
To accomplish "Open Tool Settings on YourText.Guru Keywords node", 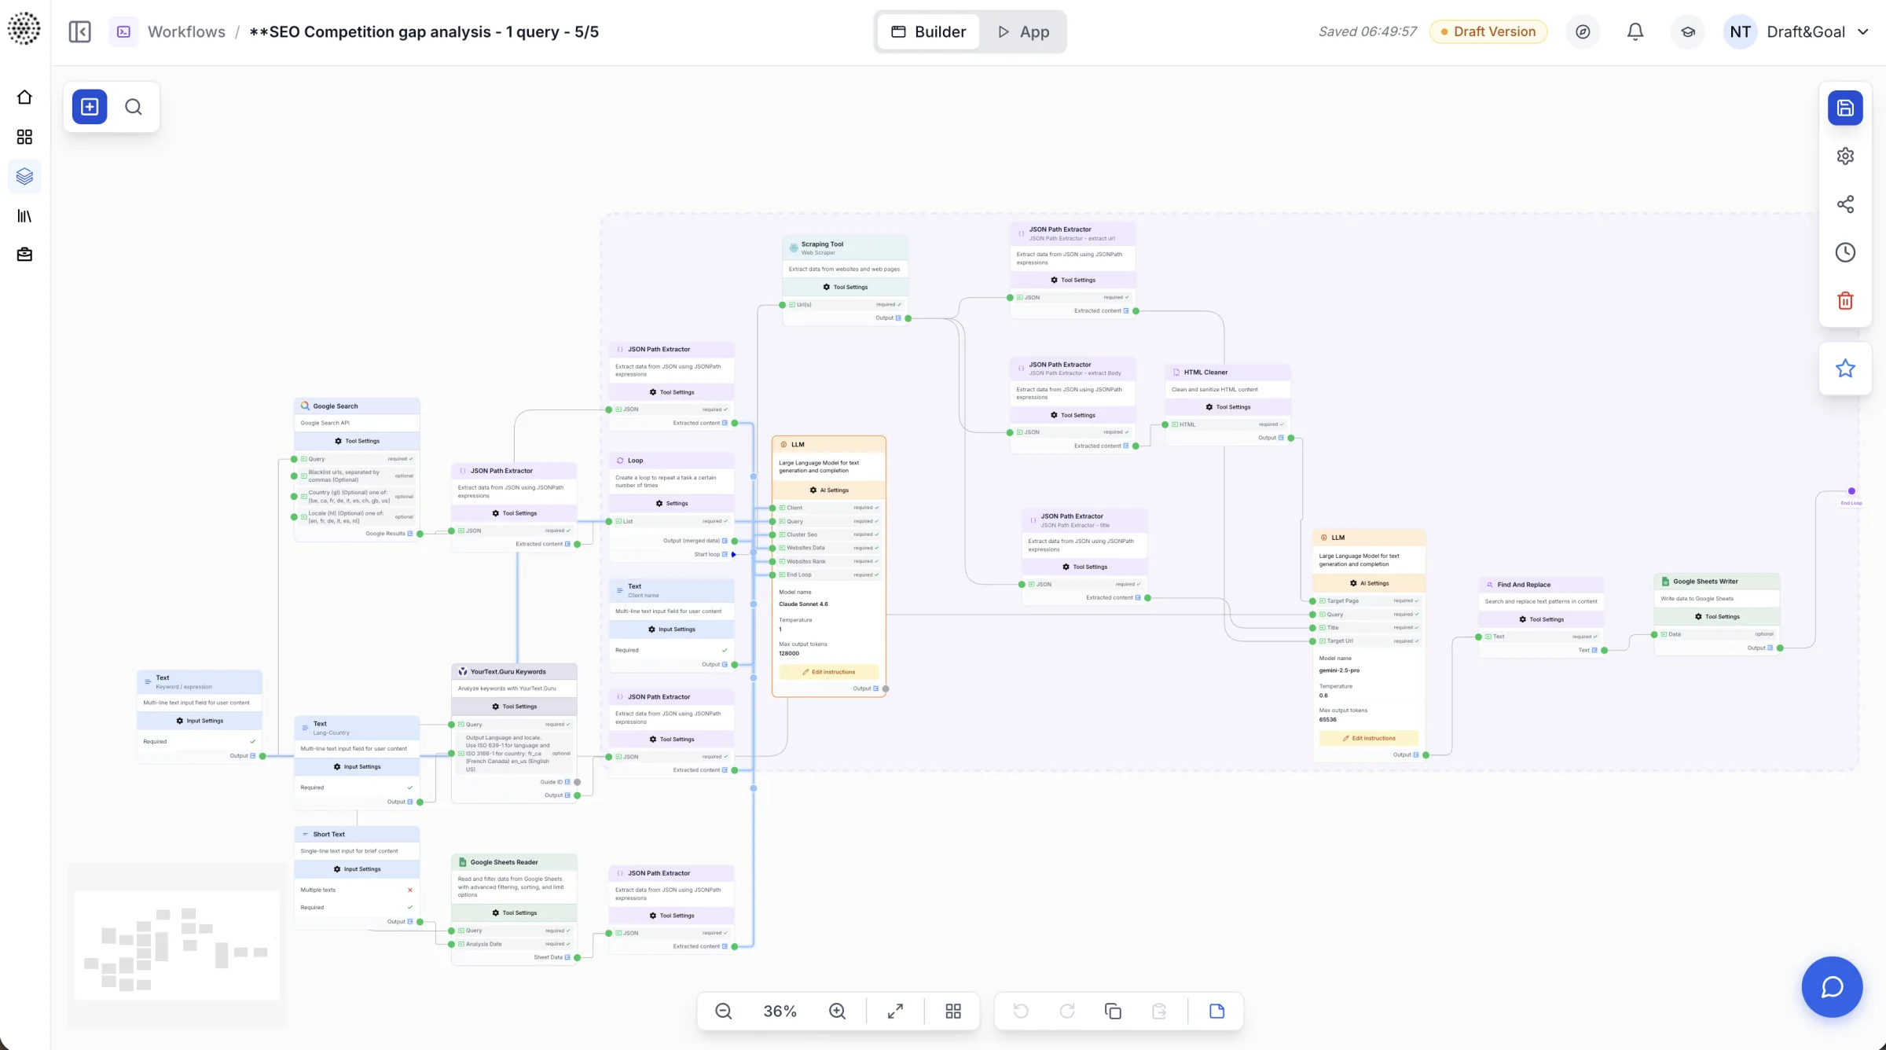I will 514,707.
